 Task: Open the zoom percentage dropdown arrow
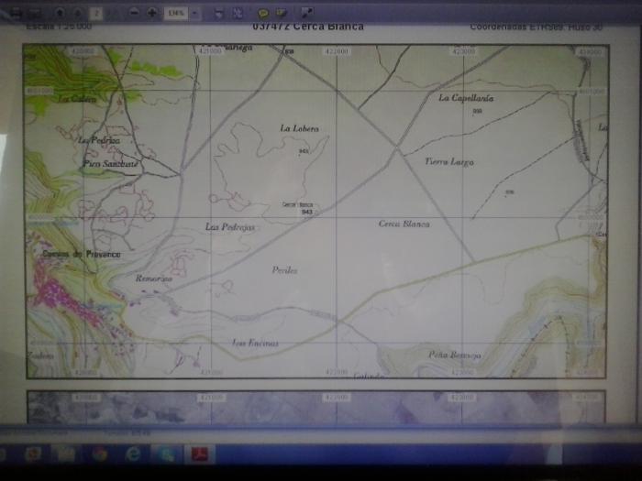194,13
